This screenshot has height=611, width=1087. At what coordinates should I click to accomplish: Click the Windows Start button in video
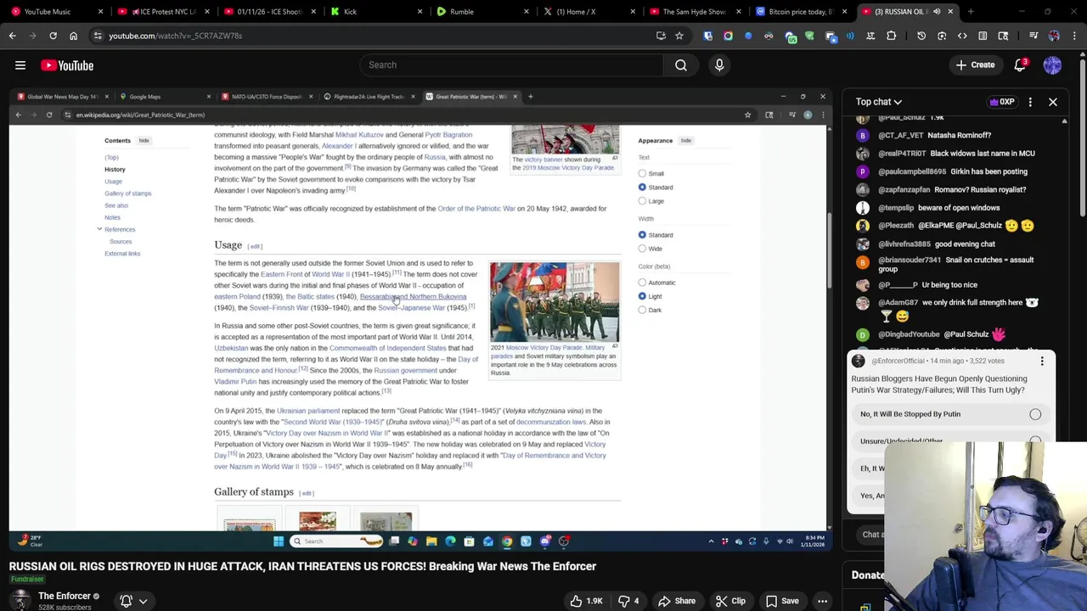279,541
